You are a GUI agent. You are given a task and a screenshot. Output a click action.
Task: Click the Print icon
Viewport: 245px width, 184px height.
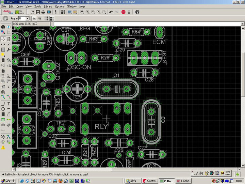(x=43, y=12)
